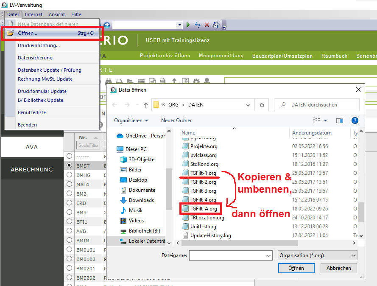Click Neuer Ordner in file dialog
Screen dimensions: 377x286
[176, 121]
